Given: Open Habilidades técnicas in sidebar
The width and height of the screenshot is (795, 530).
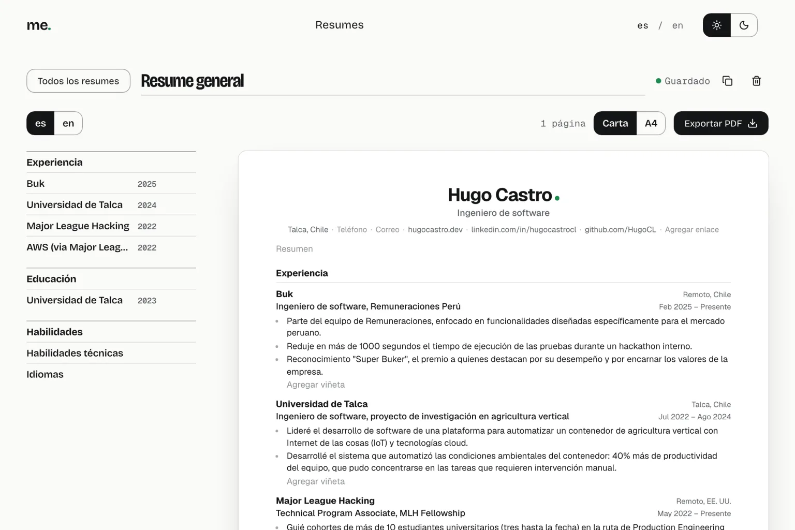Looking at the screenshot, I should click(x=111, y=353).
